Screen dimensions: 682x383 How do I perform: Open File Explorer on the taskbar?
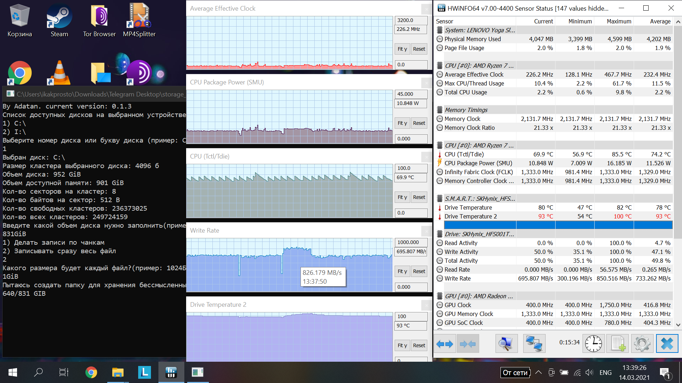(x=118, y=372)
